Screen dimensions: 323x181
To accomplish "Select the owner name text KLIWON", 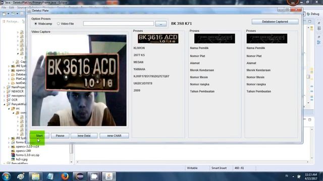I will [x=139, y=48].
